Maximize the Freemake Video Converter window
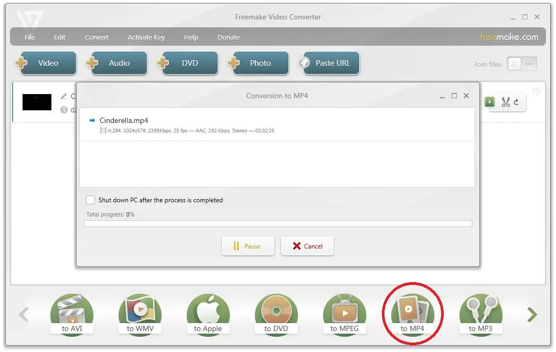This screenshot has height=352, width=556. coord(525,17)
